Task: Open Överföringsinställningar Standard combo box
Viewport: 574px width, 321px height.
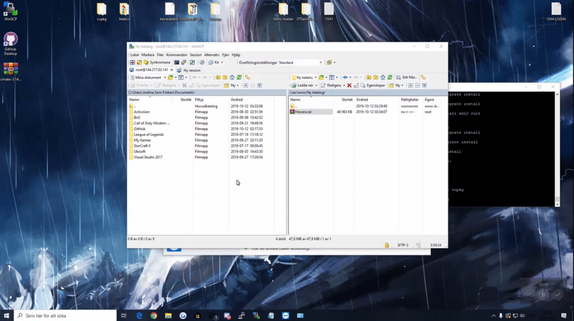Action: coord(300,62)
